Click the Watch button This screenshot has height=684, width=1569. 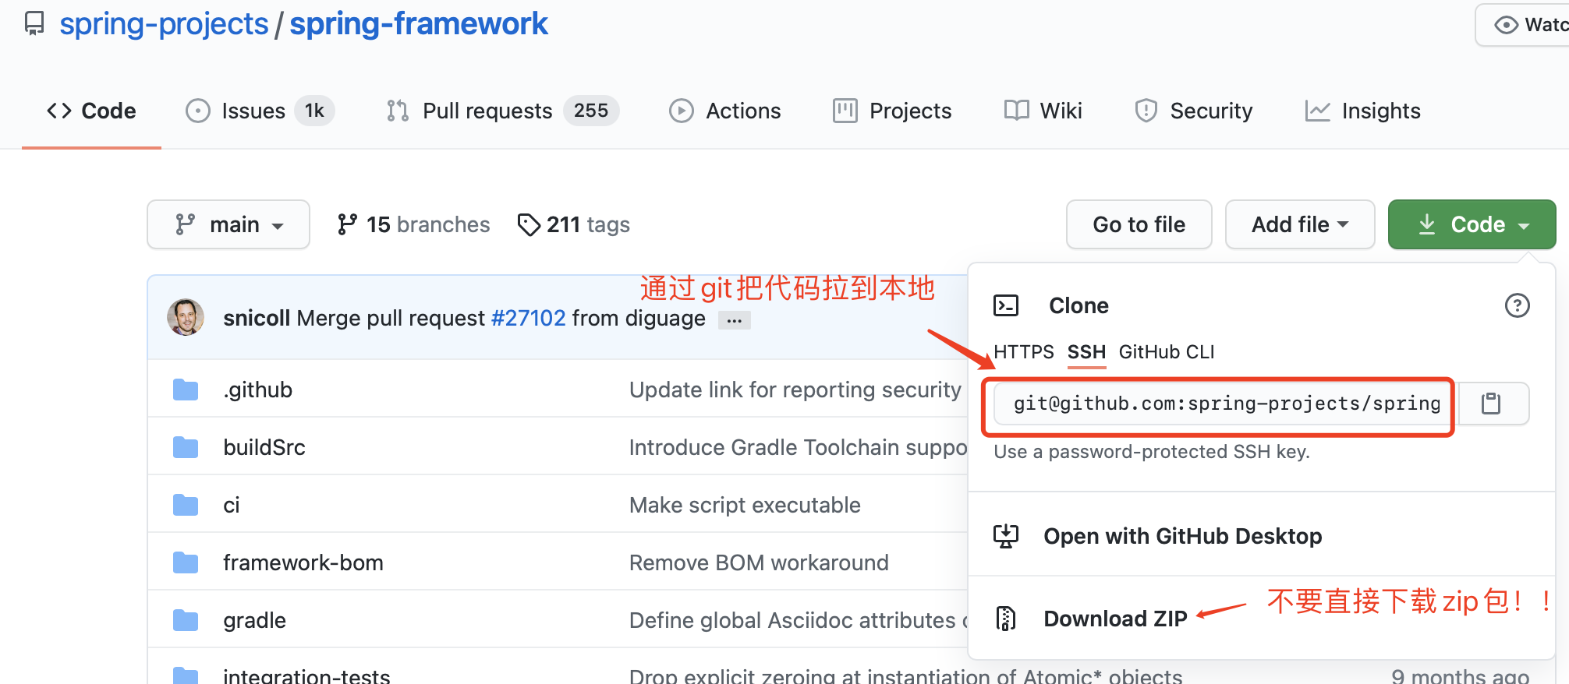coord(1525,25)
